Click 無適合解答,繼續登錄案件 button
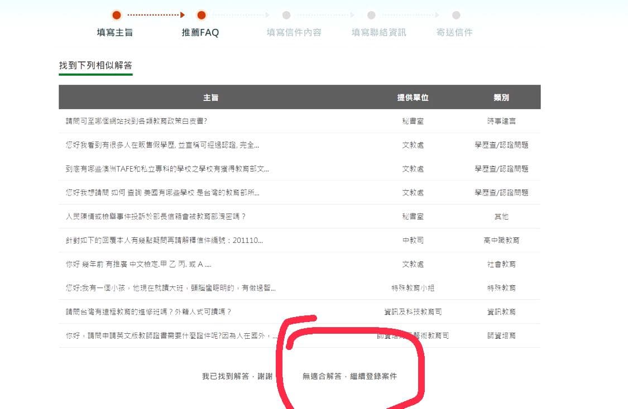This screenshot has height=409, width=628. click(x=349, y=376)
